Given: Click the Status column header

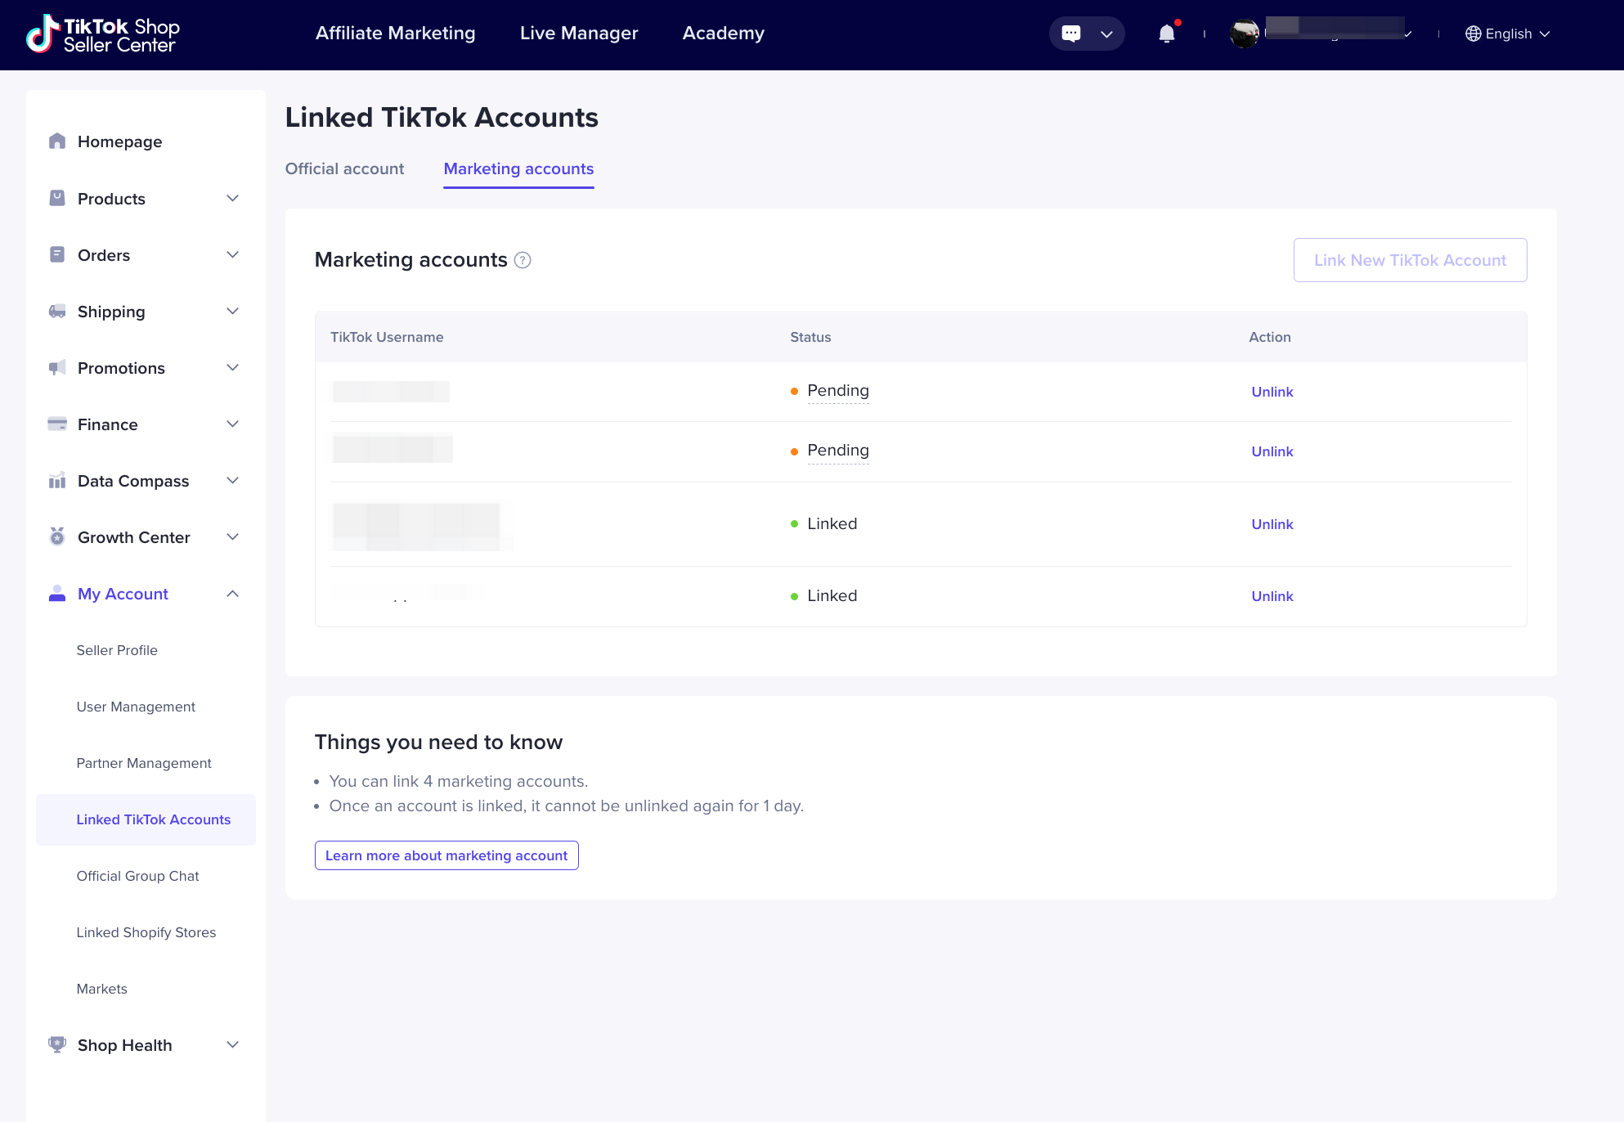Looking at the screenshot, I should pyautogui.click(x=810, y=337).
